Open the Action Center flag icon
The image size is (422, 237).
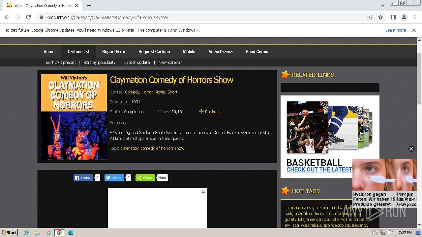click(x=390, y=233)
